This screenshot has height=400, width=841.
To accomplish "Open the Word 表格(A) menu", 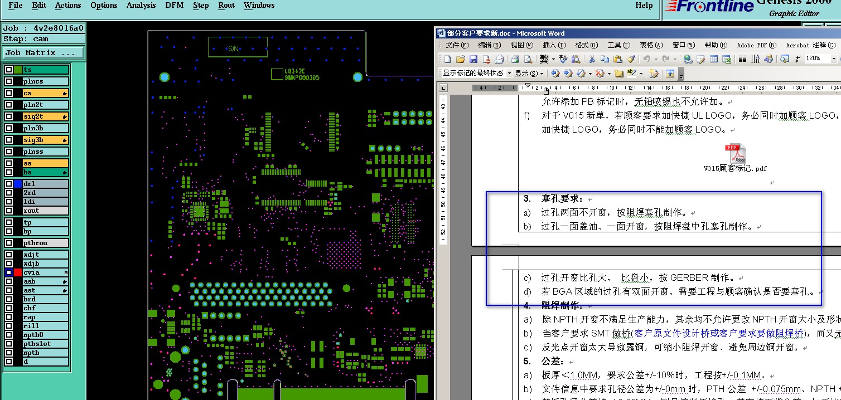I will coord(651,45).
